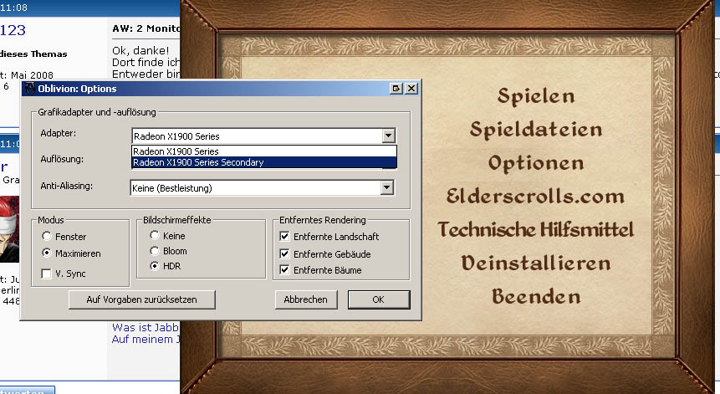Image resolution: width=720 pixels, height=394 pixels.
Task: Uncheck Entfernte Gebäude option
Action: 284,254
